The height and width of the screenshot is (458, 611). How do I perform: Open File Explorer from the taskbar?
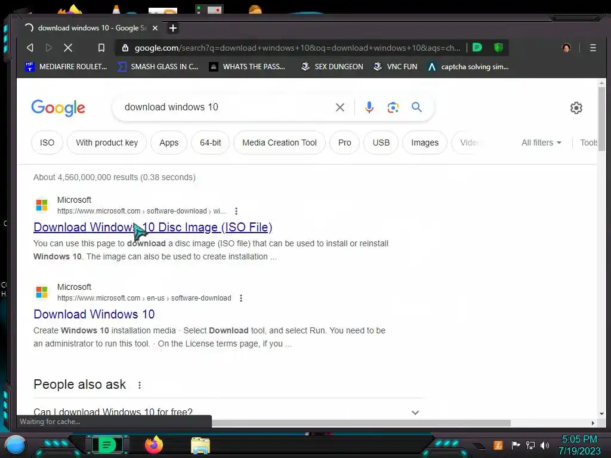click(x=200, y=445)
